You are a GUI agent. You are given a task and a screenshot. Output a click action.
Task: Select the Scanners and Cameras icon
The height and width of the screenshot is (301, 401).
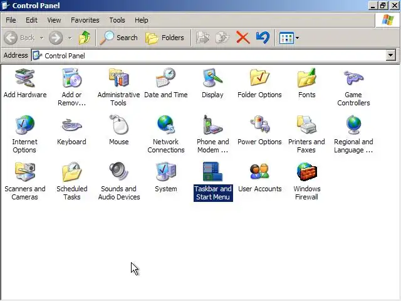(25, 172)
